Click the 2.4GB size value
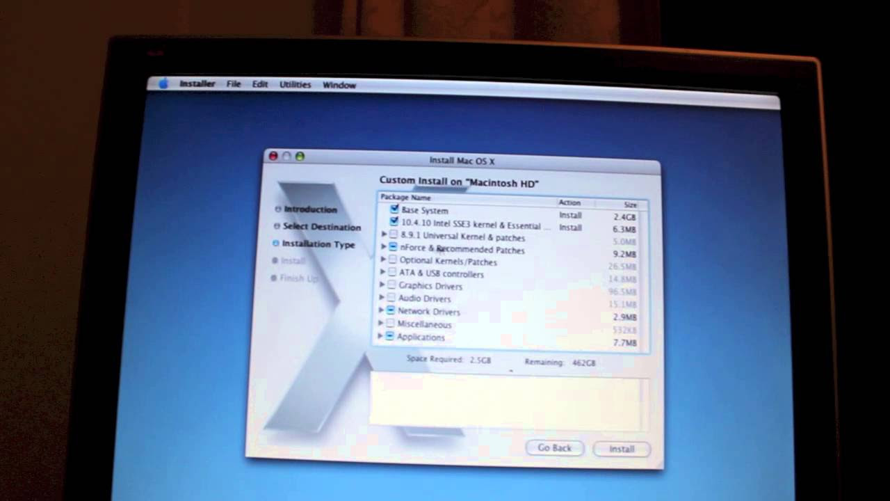 point(624,217)
